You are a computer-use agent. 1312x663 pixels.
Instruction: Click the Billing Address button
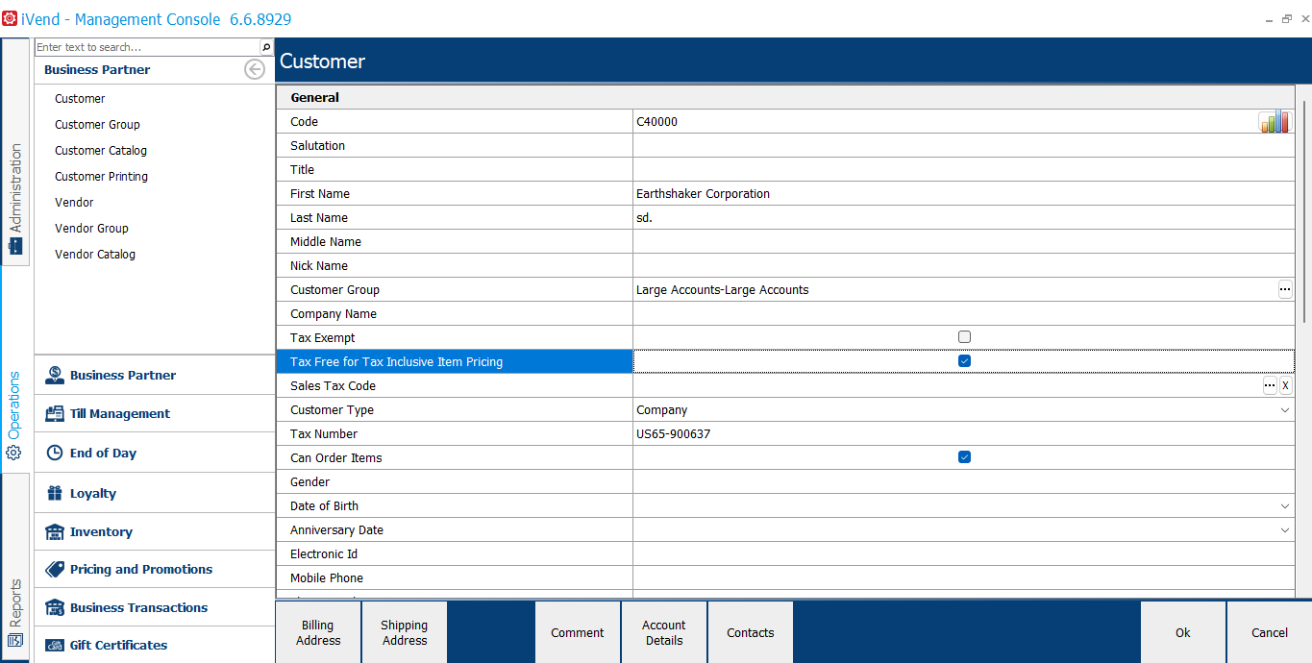click(318, 632)
